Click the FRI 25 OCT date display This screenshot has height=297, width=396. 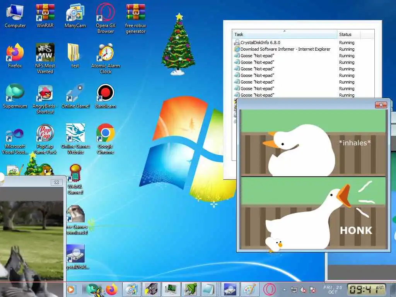click(x=333, y=289)
